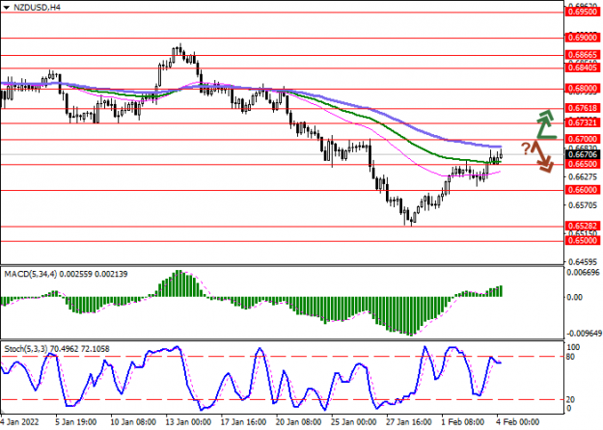Select the 0.68665 price level label
This screenshot has height=430, width=603.
(x=583, y=55)
